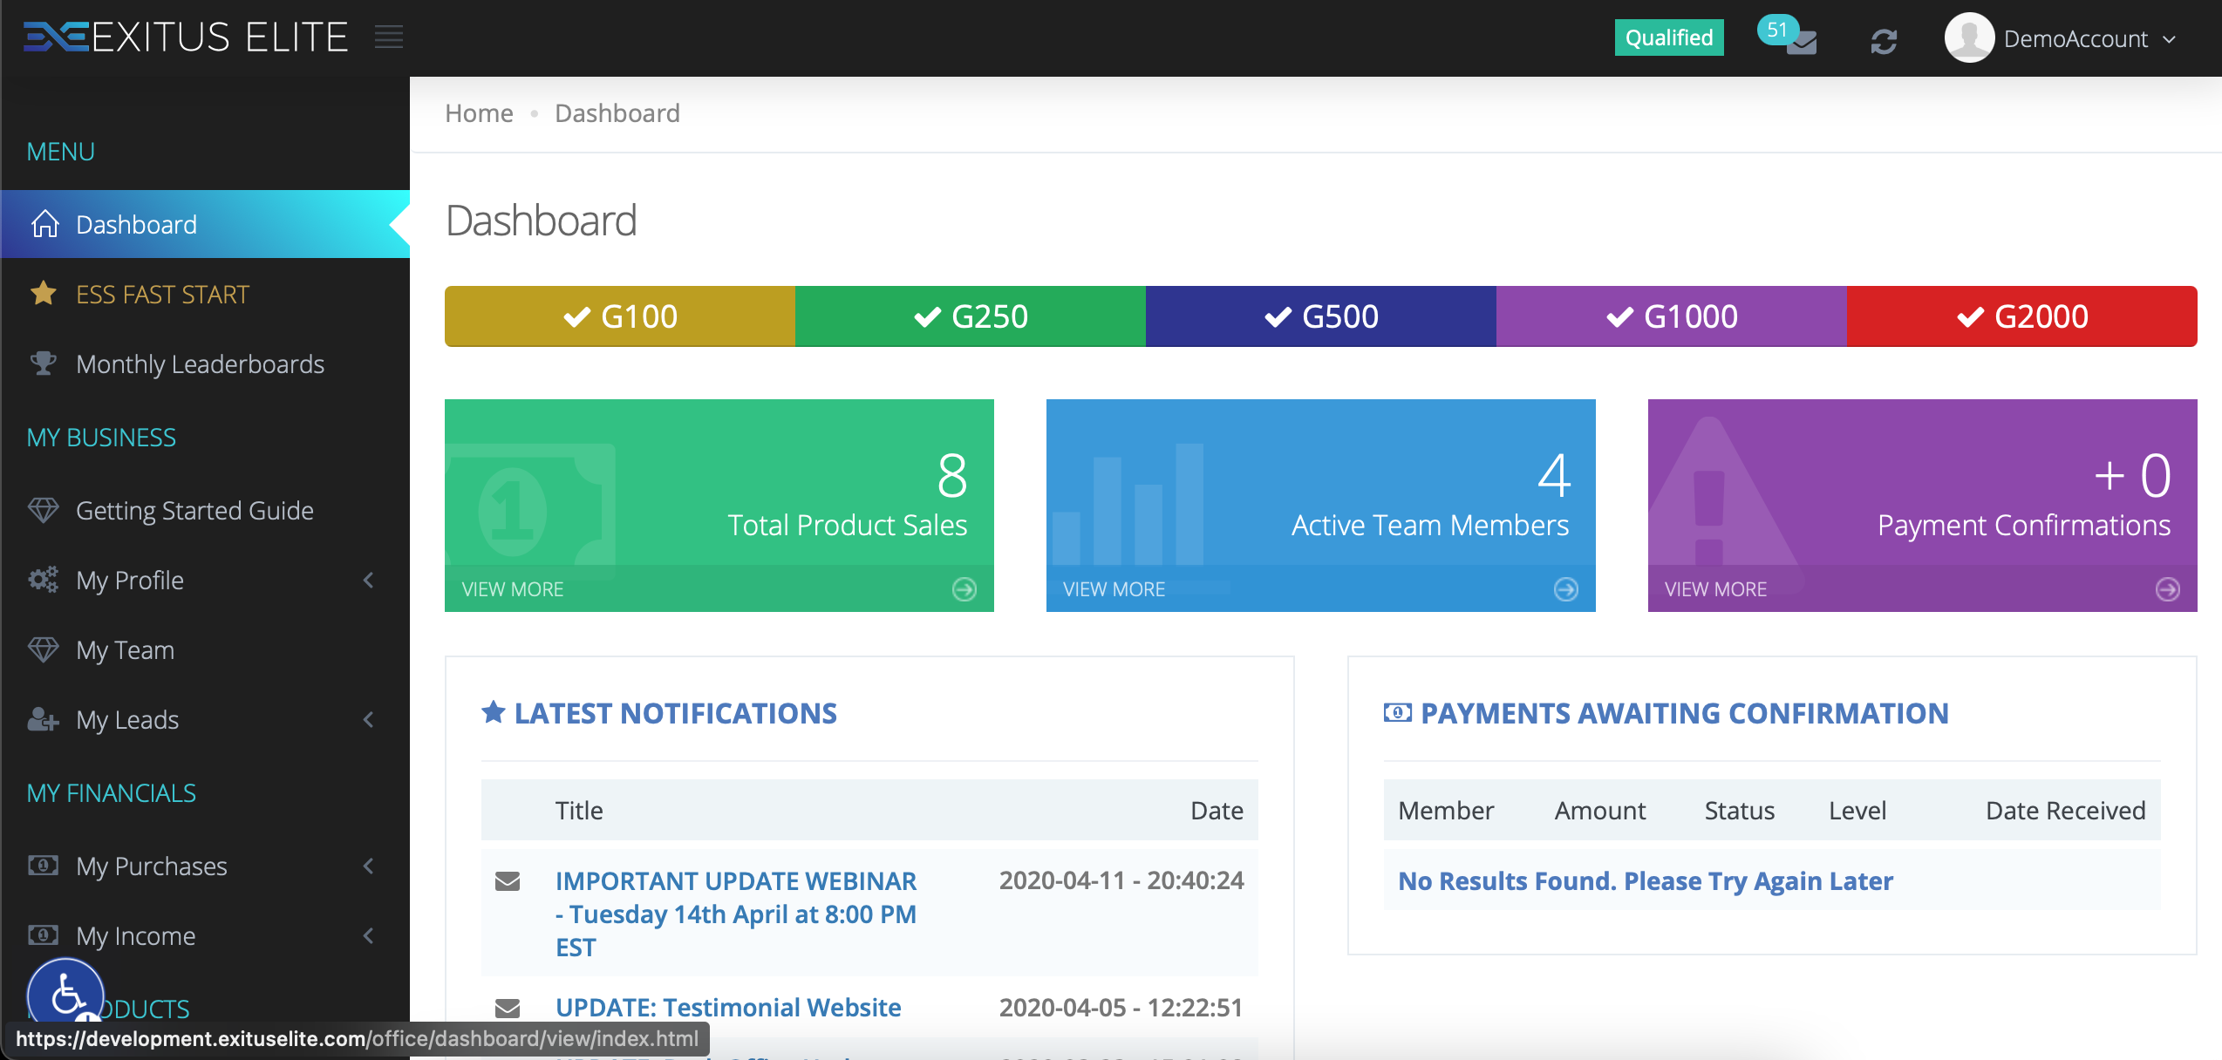Expand the My Income submenu chevron
Viewport: 2222px width, 1060px height.
coord(369,935)
